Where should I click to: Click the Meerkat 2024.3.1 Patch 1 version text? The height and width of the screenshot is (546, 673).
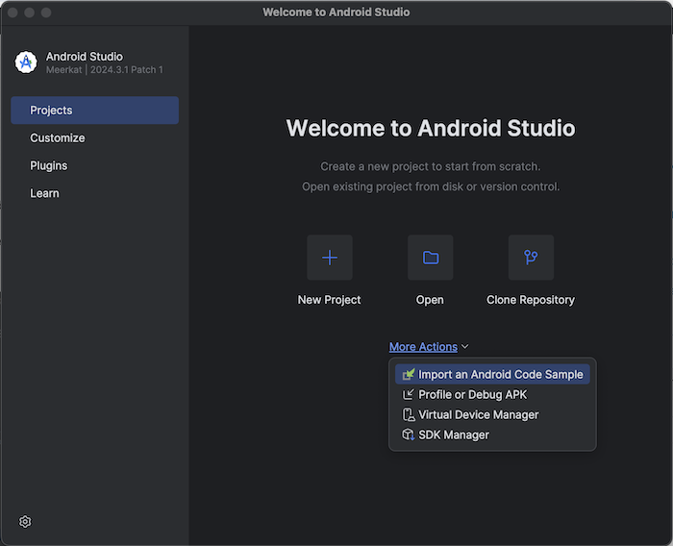(x=105, y=70)
